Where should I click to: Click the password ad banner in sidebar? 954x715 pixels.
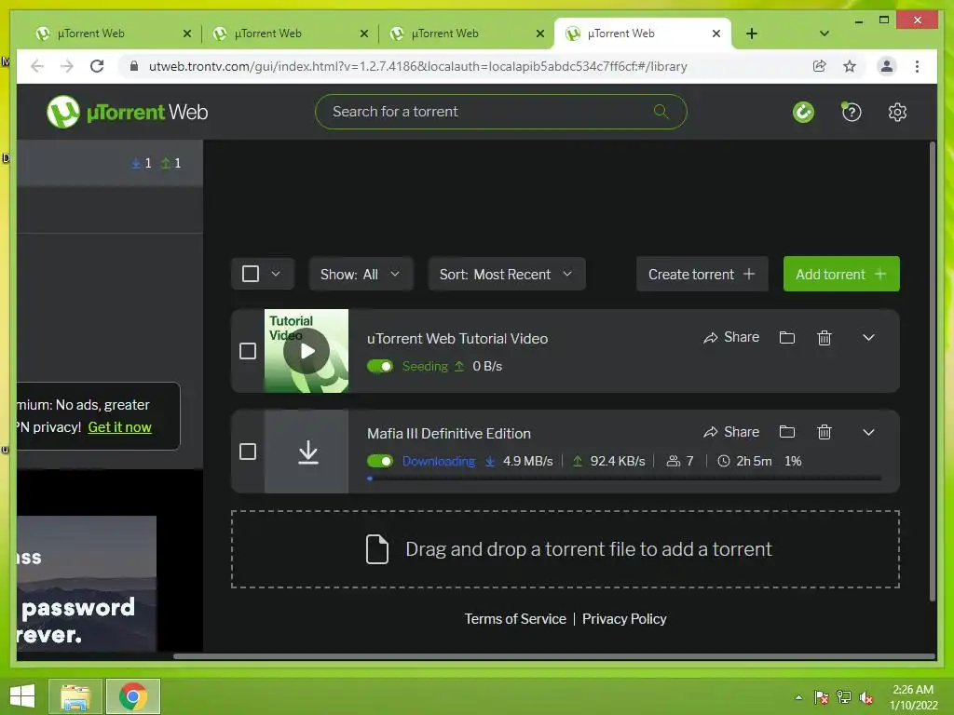pyautogui.click(x=87, y=583)
